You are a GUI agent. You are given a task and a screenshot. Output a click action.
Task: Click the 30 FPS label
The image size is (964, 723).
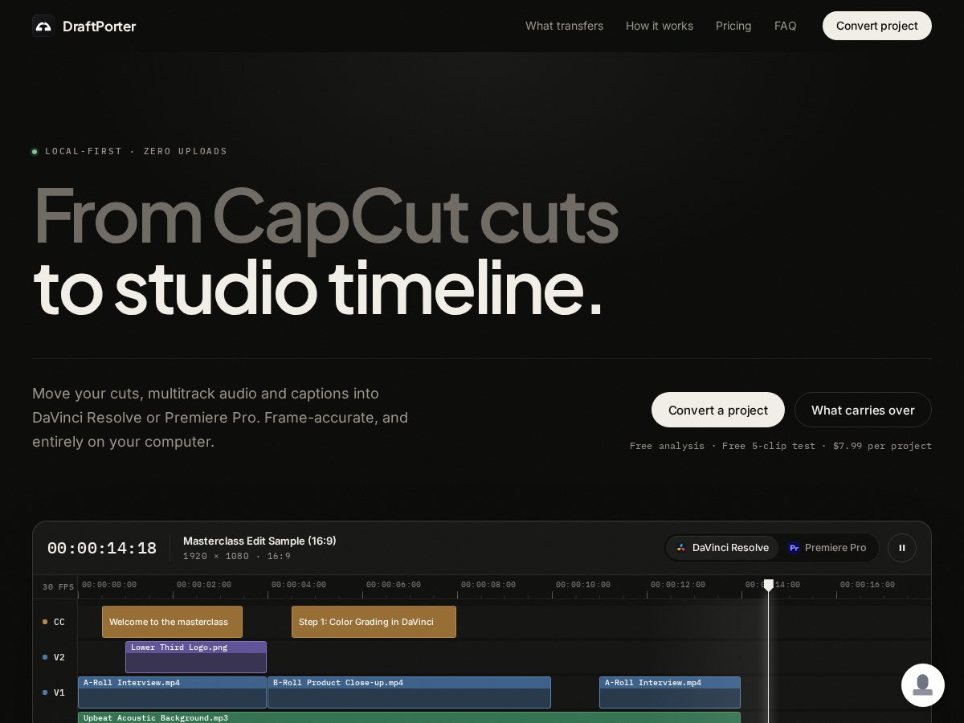click(x=58, y=587)
